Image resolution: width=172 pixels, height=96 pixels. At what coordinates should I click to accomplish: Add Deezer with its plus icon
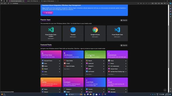click(126, 63)
